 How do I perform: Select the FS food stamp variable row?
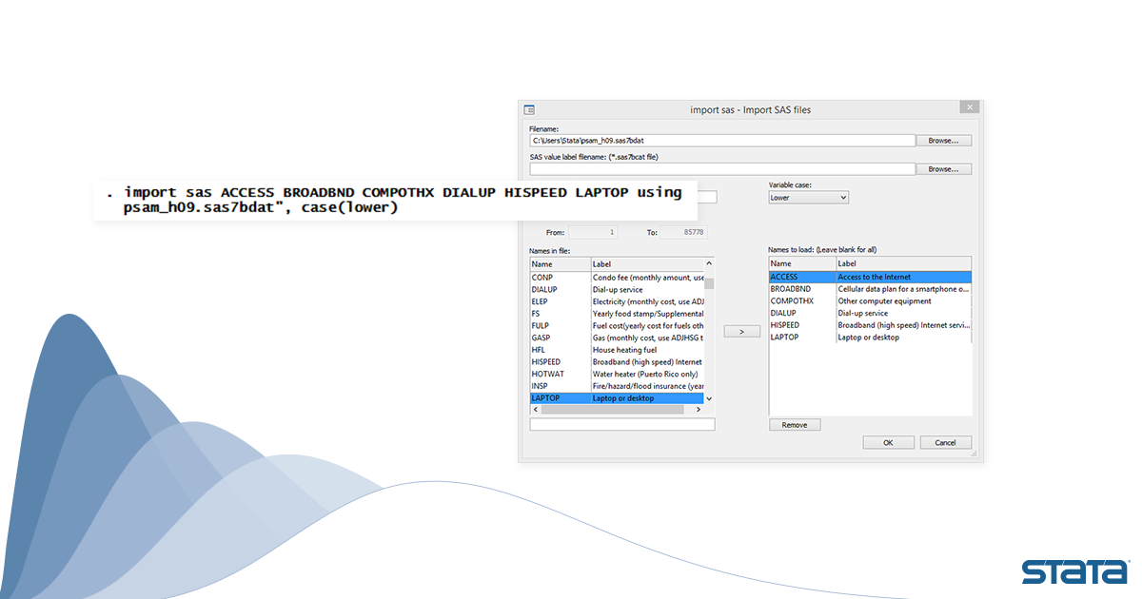coord(617,314)
